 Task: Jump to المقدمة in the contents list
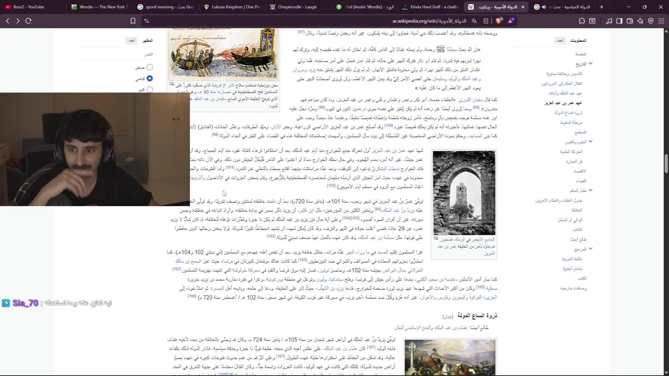tap(581, 54)
